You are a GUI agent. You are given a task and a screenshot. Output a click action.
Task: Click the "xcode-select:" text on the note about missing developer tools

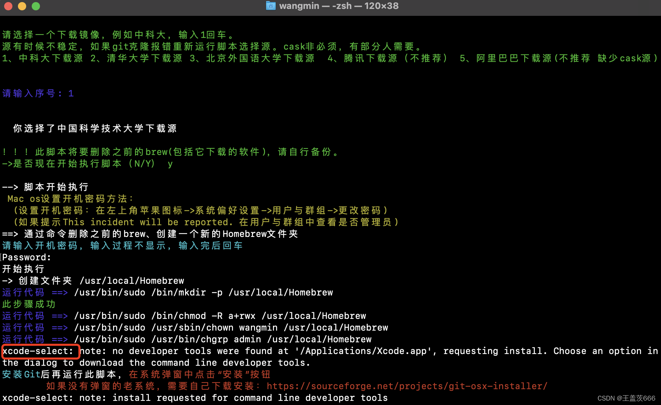point(38,351)
